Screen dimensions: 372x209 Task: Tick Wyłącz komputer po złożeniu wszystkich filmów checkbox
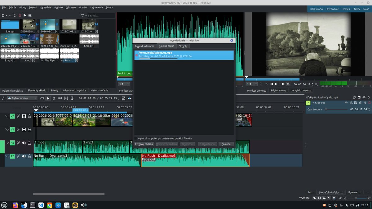136,138
